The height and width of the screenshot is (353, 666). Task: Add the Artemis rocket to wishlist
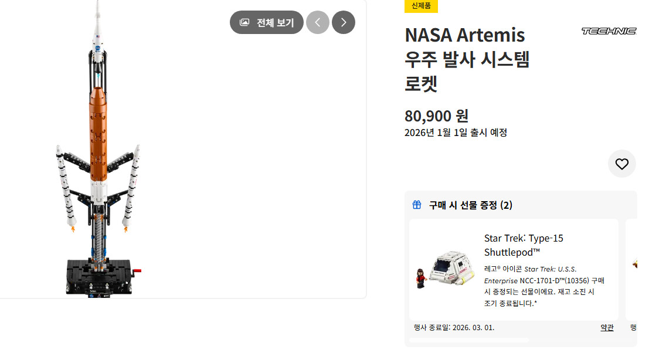pyautogui.click(x=621, y=164)
